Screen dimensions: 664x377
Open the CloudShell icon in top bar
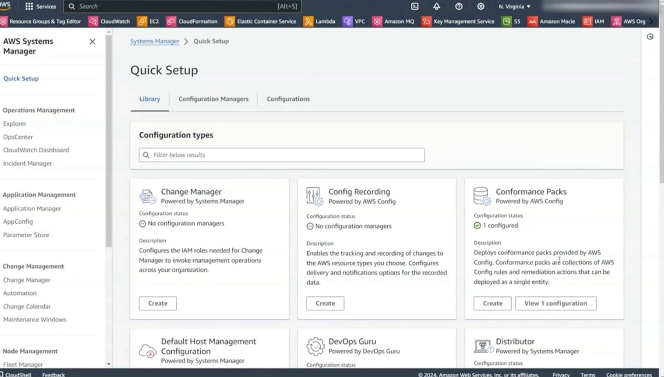coord(415,6)
